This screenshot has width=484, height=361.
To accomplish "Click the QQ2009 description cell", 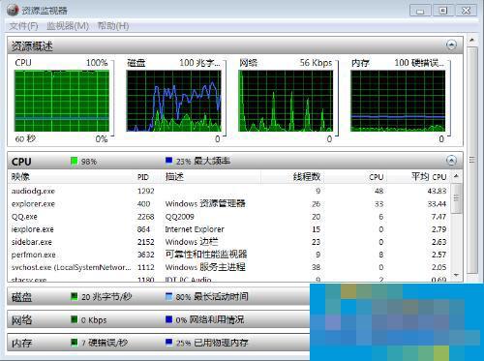I will [x=179, y=217].
